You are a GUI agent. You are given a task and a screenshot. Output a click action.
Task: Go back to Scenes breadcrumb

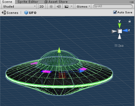coord(10,13)
